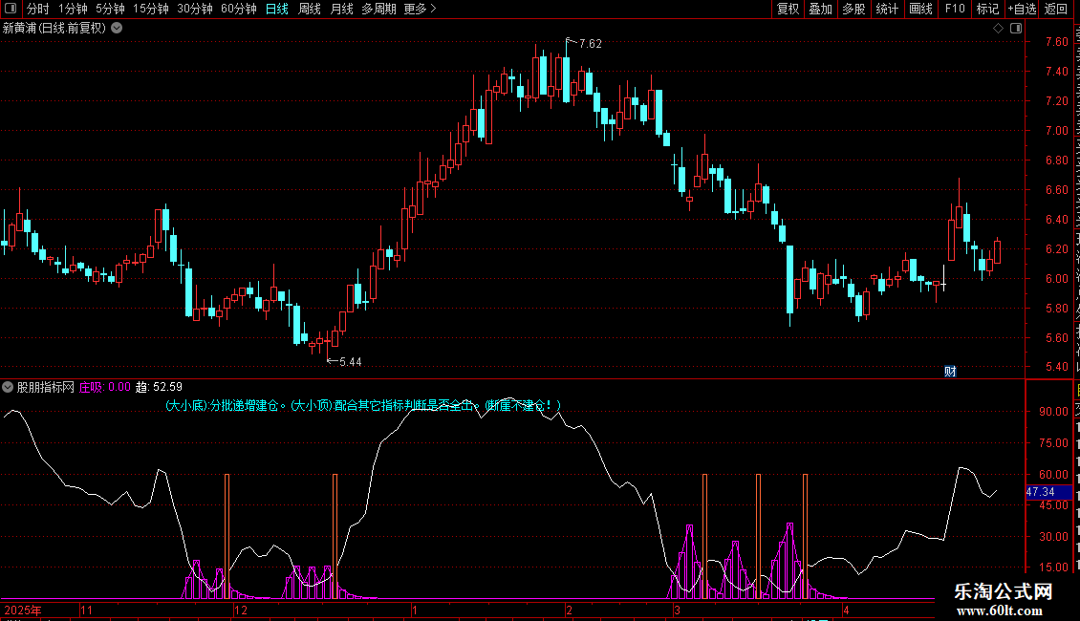The image size is (1080, 621).
Task: Click month 11 on the time axis
Action: click(86, 610)
